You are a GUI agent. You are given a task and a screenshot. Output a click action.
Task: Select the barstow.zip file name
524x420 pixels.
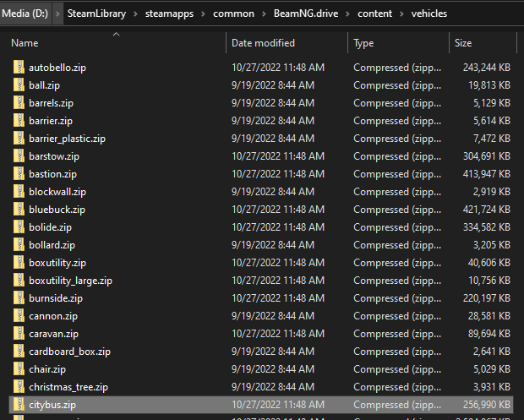[x=54, y=156]
